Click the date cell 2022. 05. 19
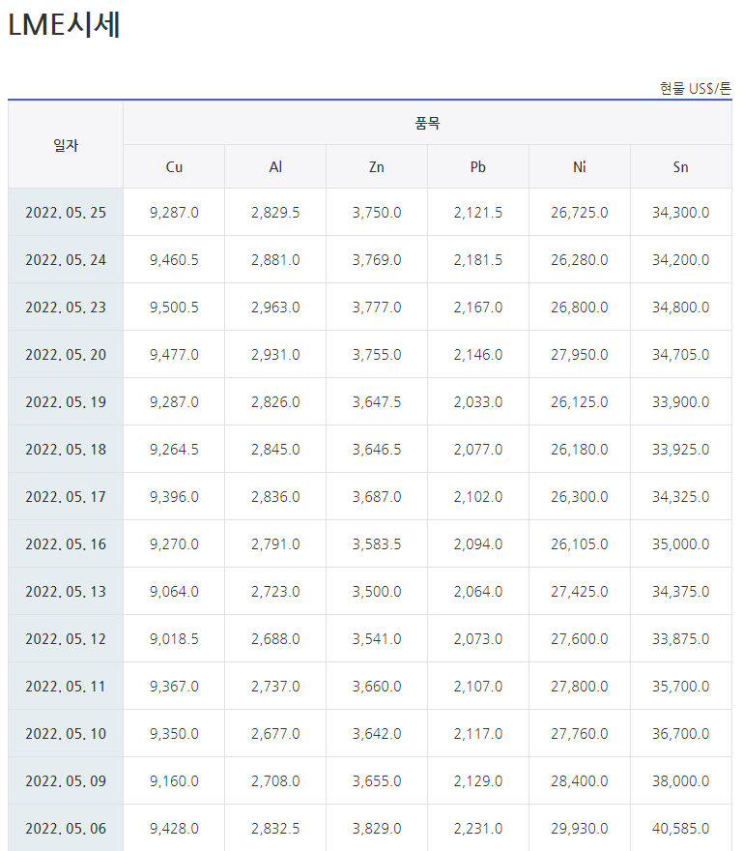The image size is (743, 851). (x=66, y=401)
